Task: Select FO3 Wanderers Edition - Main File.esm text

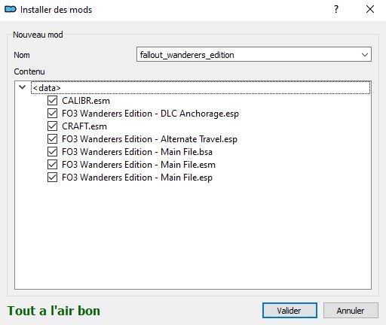Action: [x=139, y=165]
